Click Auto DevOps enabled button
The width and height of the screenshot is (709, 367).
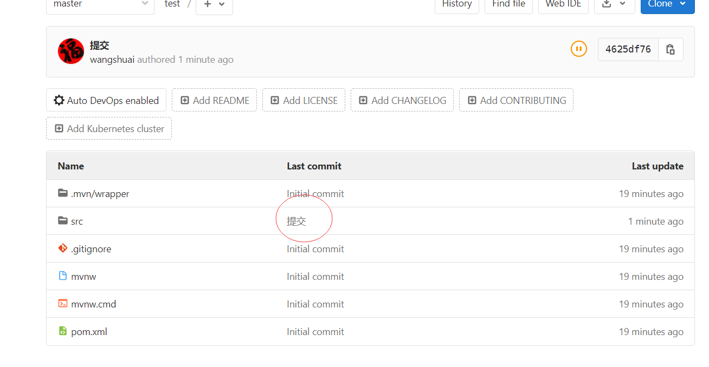click(106, 100)
